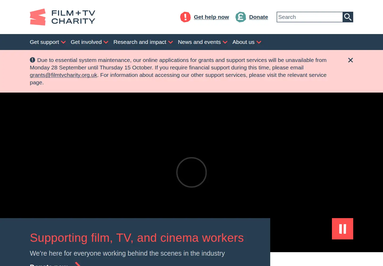This screenshot has width=383, height=266.
Task: Open the Research and impact menu
Action: pos(140,42)
